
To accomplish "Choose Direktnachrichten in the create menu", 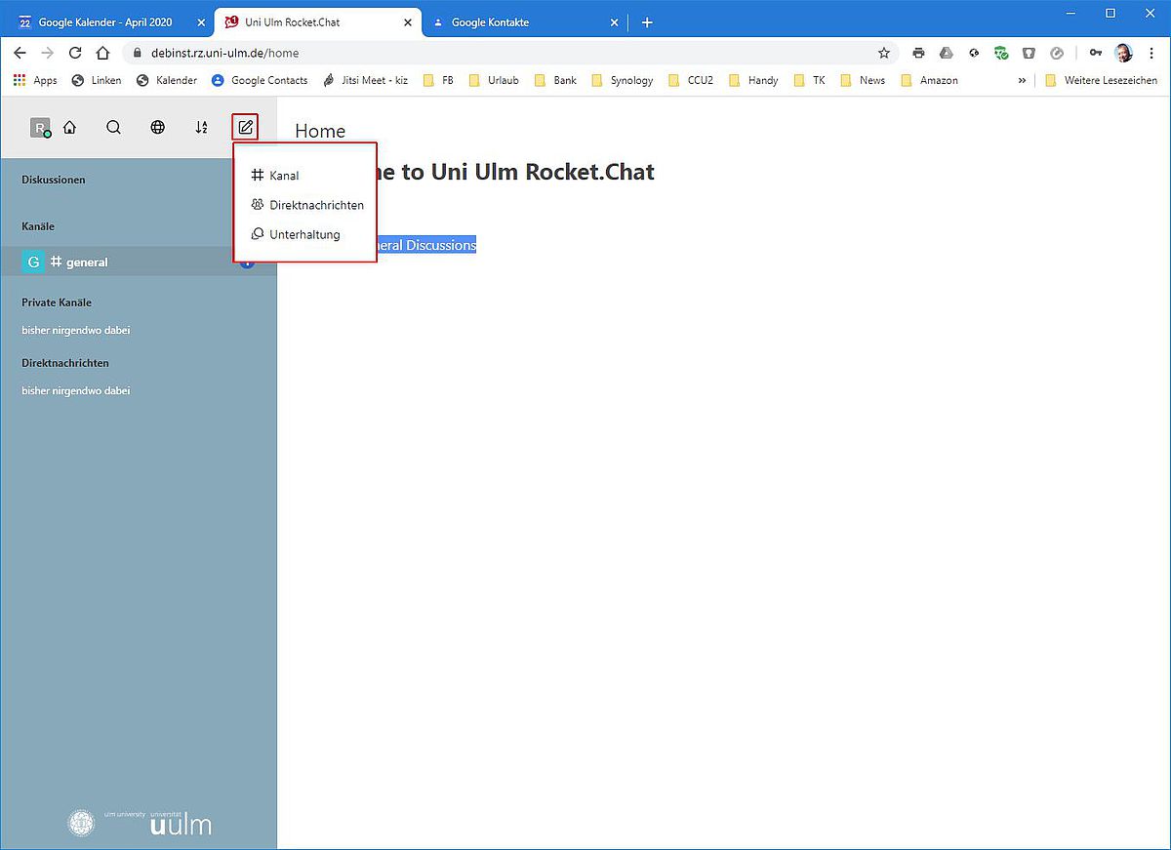I will [315, 205].
